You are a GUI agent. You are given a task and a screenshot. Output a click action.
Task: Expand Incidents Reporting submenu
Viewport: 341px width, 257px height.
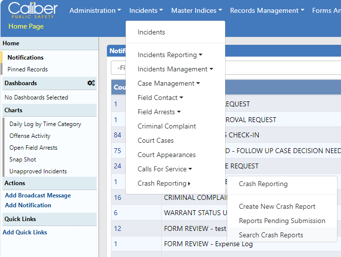170,55
